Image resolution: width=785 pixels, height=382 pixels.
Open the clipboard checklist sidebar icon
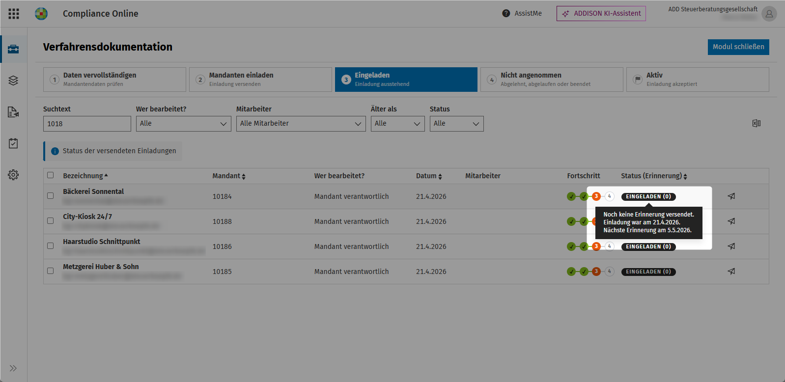tap(13, 143)
